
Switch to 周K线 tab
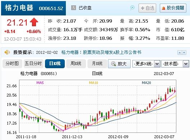(76, 64)
